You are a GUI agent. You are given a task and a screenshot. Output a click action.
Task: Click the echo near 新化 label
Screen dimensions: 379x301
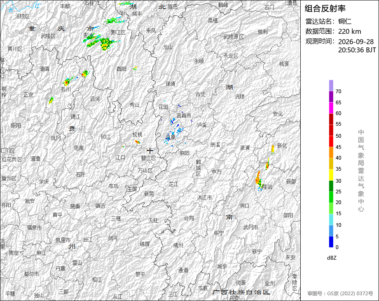click(x=273, y=149)
